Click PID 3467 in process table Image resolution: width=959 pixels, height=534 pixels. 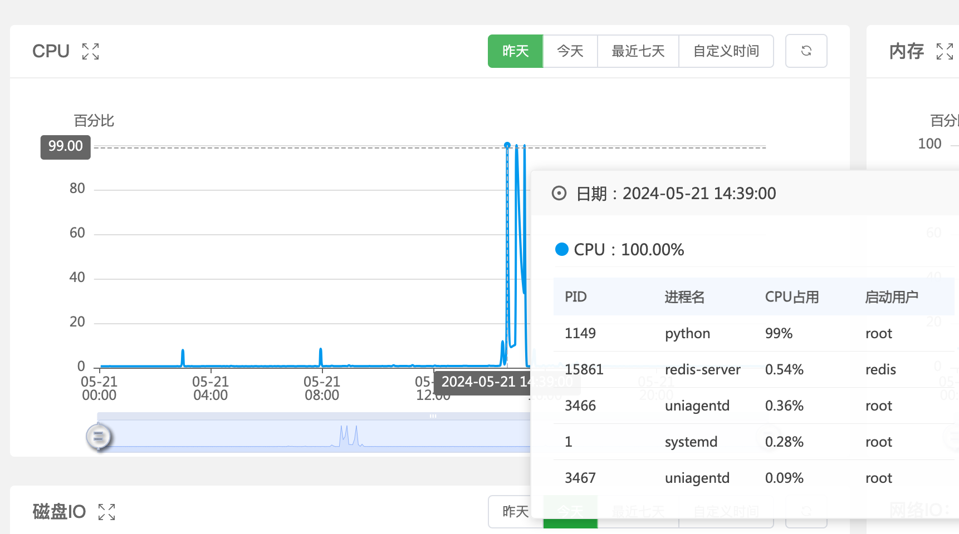click(x=580, y=478)
